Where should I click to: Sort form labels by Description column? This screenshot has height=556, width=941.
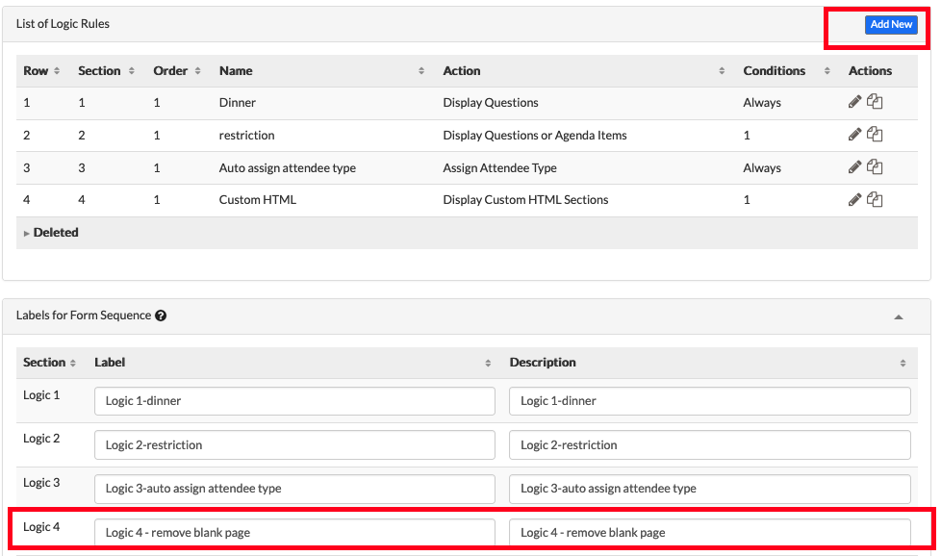coord(903,363)
